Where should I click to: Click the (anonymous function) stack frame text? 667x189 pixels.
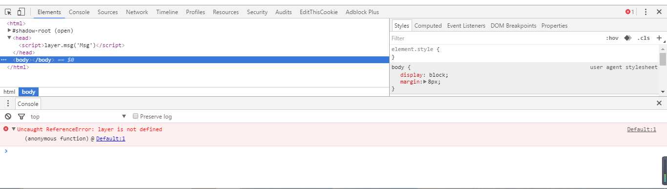pos(57,139)
